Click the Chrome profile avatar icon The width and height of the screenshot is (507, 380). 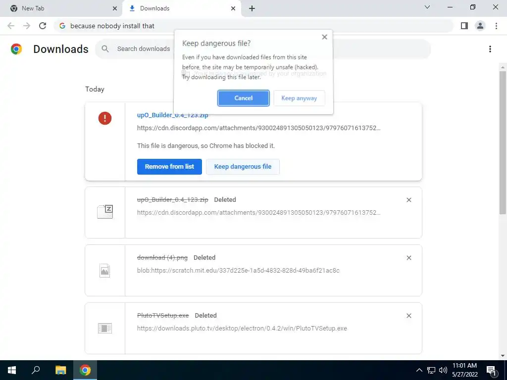click(480, 26)
